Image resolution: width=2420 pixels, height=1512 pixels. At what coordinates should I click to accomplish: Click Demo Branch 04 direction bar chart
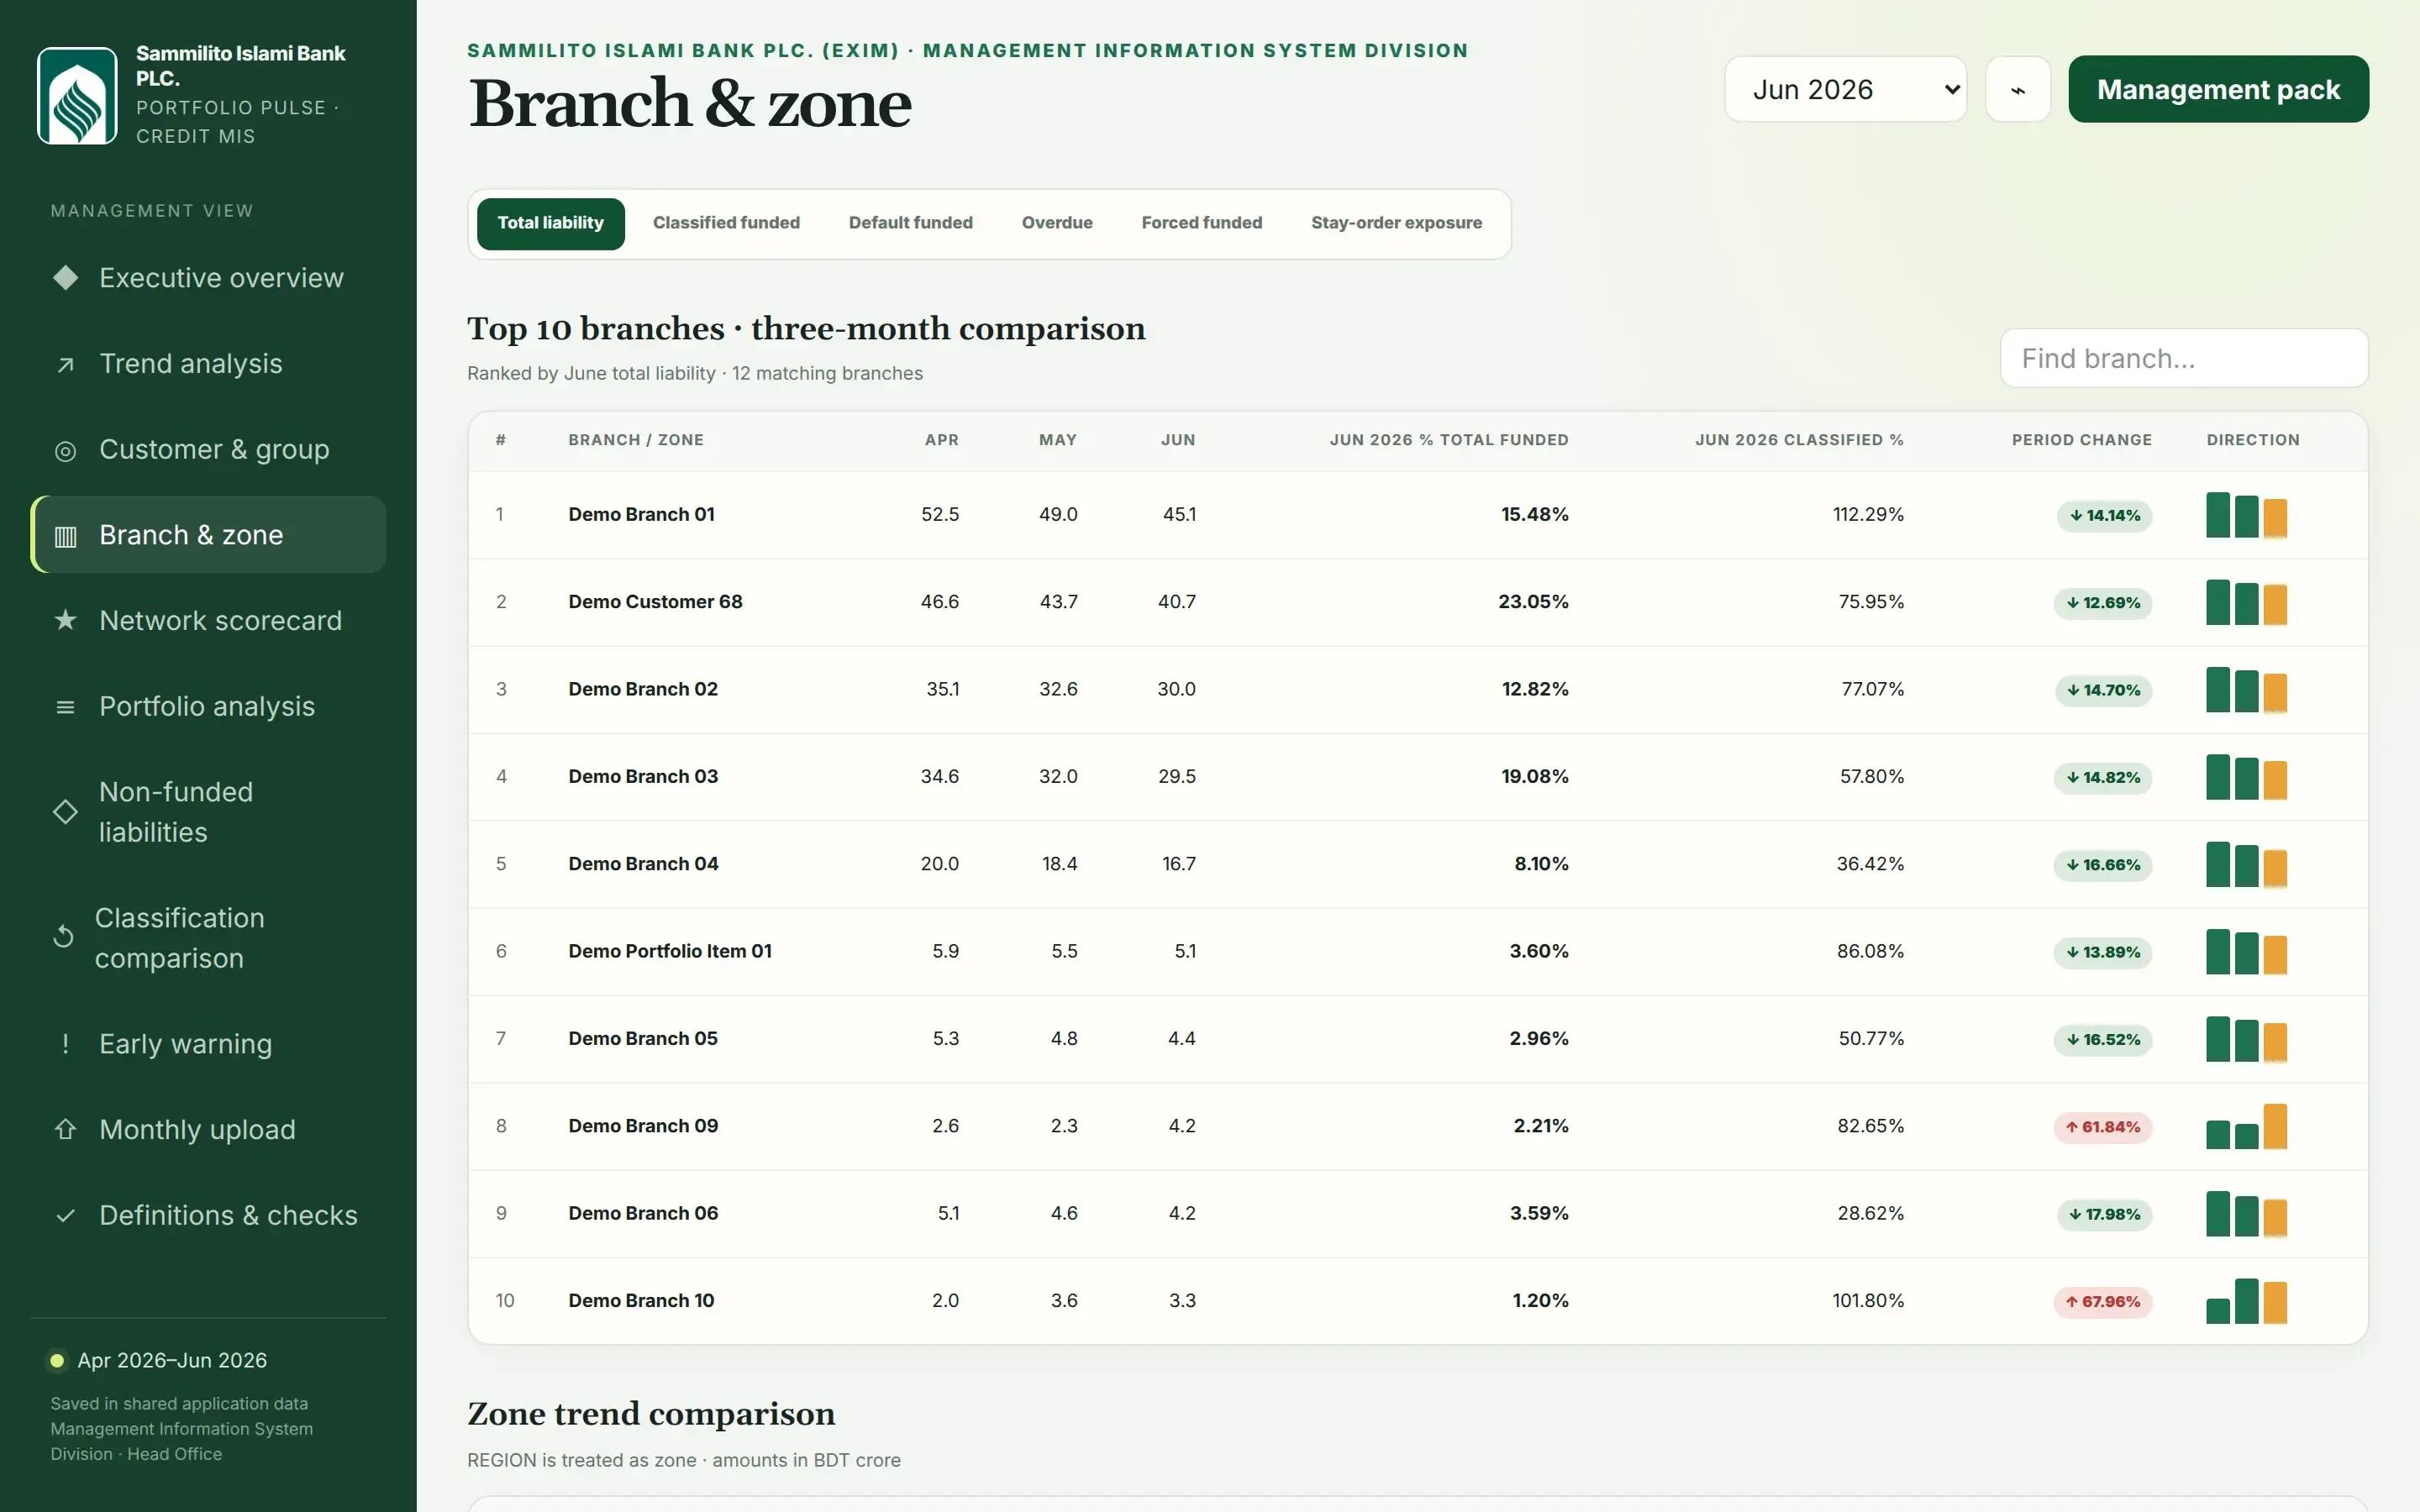click(2246, 864)
